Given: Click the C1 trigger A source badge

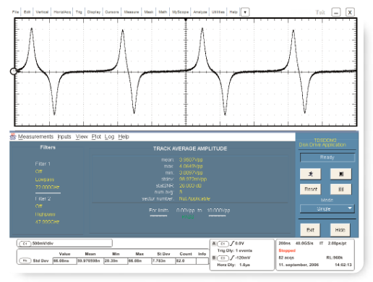Looking at the screenshot, I should pos(223,244).
